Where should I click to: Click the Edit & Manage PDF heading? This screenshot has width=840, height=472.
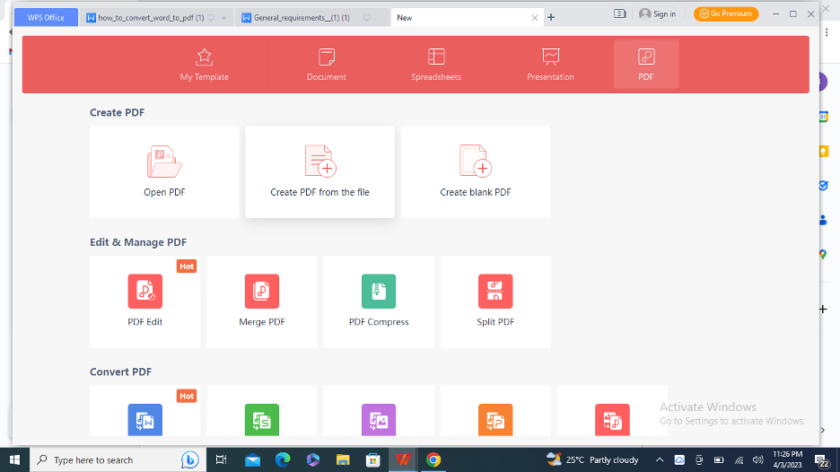[138, 242]
